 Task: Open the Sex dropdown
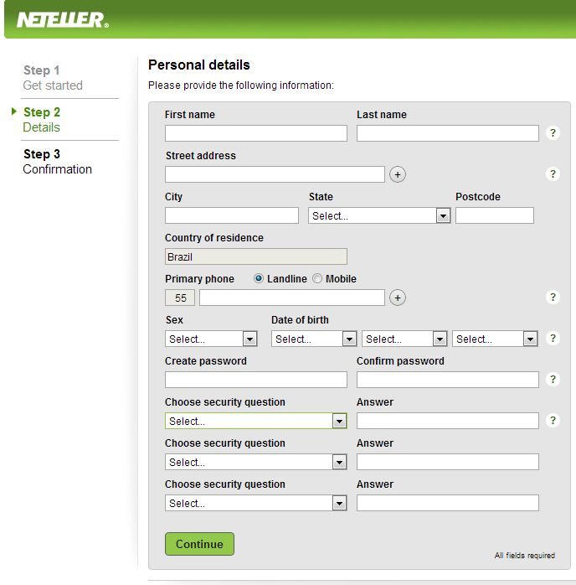211,339
